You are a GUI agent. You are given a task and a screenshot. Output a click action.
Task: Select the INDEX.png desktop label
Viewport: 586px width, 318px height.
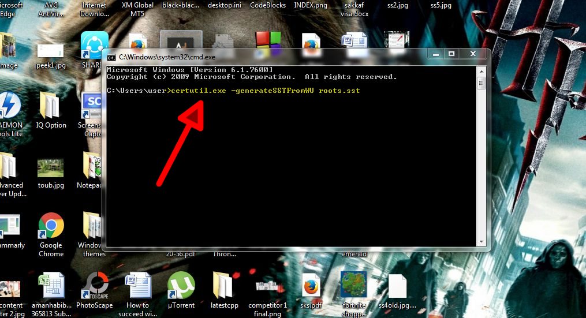click(x=311, y=5)
